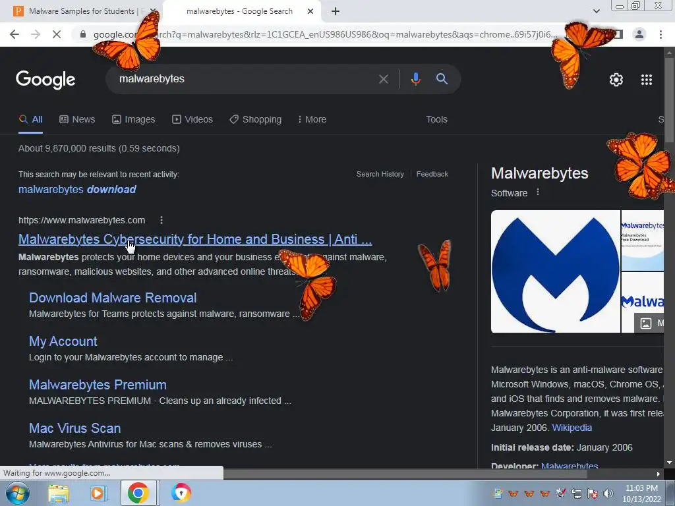Viewport: 675px width, 506px height.
Task: Open Action Center flag icon
Action: tap(593, 493)
